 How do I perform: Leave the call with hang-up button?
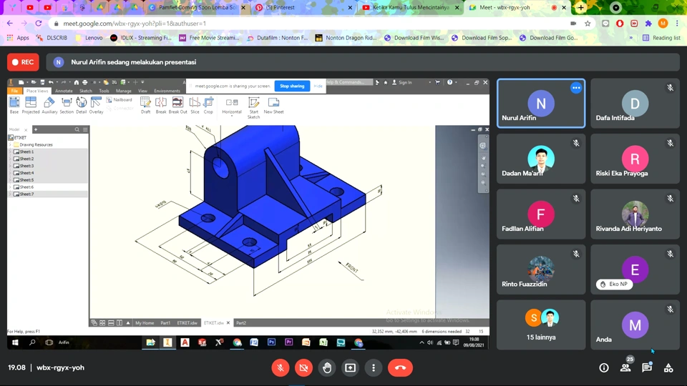coord(400,367)
